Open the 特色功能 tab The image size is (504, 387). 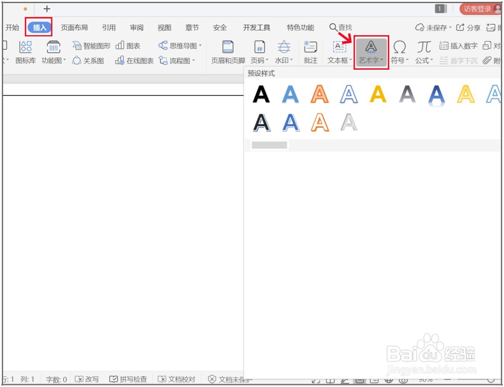[x=300, y=27]
